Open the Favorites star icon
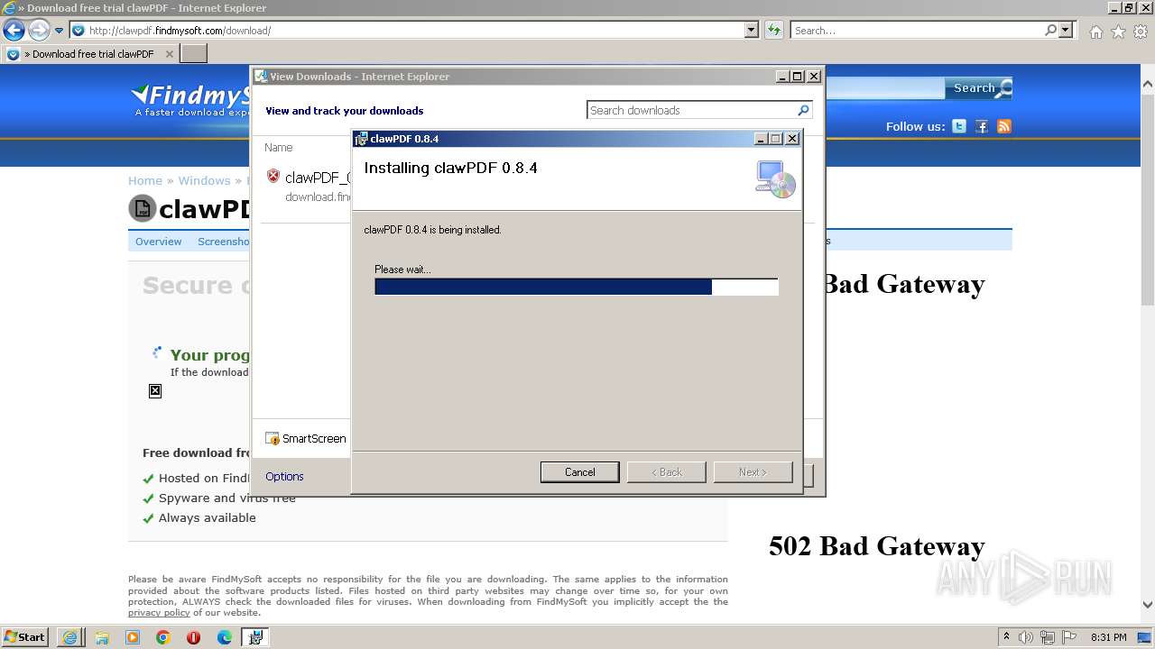1155x649 pixels. (x=1118, y=32)
